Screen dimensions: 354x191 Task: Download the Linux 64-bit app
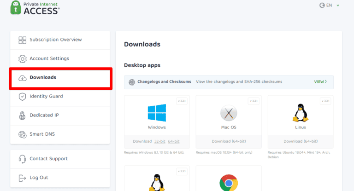click(301, 141)
